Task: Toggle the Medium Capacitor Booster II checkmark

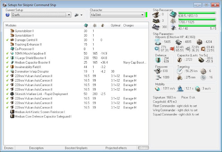Action: pyautogui.click(x=7, y=63)
